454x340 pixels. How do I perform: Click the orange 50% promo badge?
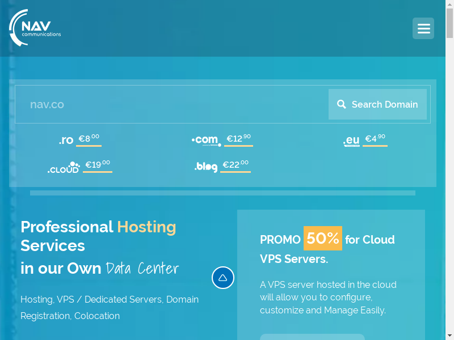[x=323, y=239]
